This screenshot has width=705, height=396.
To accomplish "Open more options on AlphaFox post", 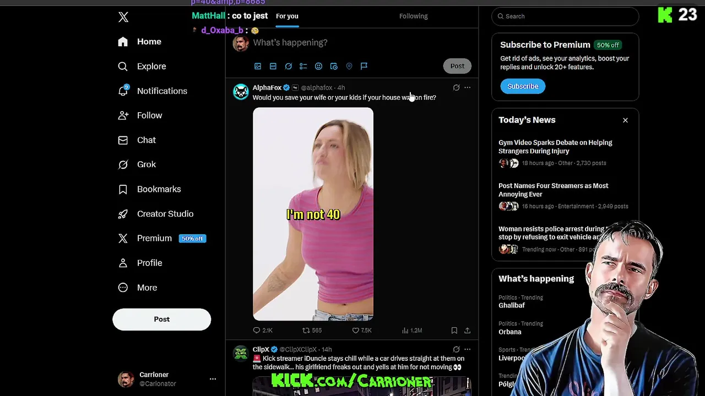I will point(468,87).
